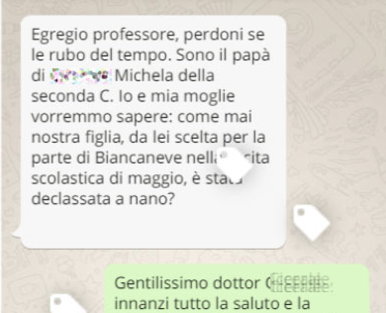The height and width of the screenshot is (313, 386).
Task: Click the phrase Sono il papà
Action: pyautogui.click(x=223, y=55)
